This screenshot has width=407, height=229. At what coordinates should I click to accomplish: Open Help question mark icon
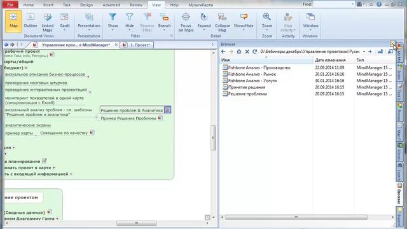(x=379, y=4)
